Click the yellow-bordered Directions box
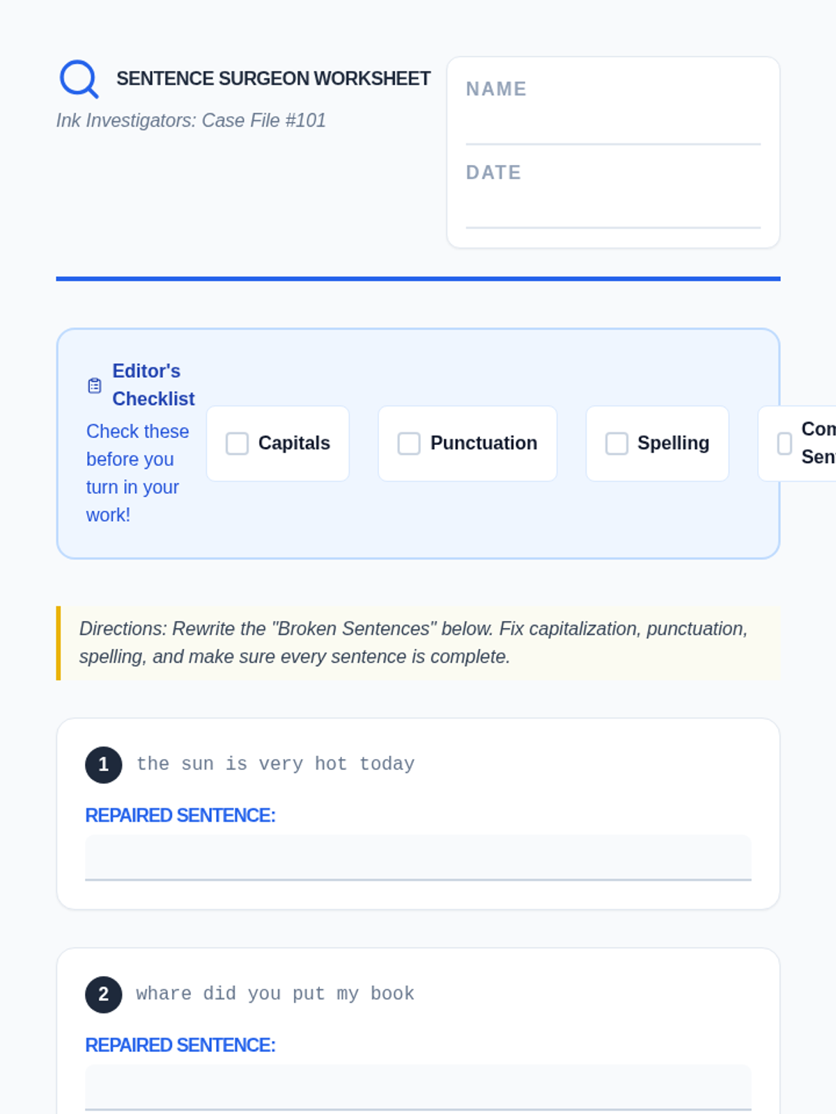The height and width of the screenshot is (1114, 836). click(x=418, y=643)
